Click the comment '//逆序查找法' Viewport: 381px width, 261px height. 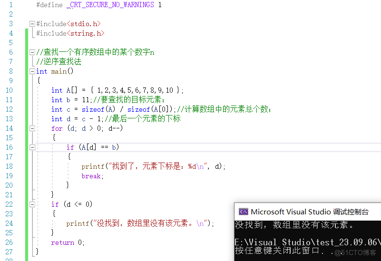coord(59,62)
